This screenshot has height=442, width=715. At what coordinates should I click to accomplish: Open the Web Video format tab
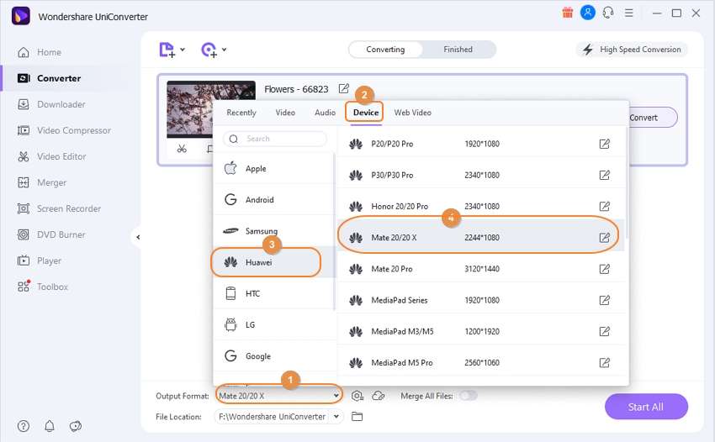pyautogui.click(x=412, y=113)
